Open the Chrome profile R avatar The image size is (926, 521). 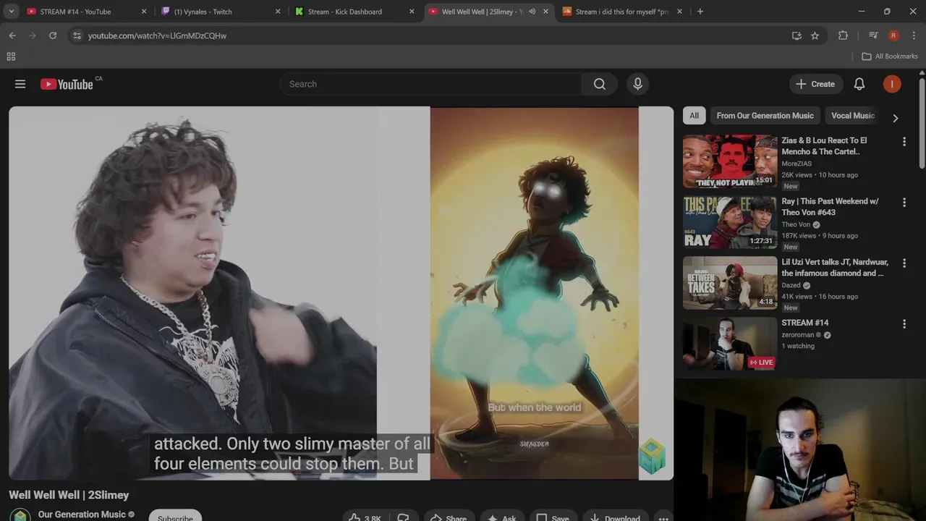(893, 35)
